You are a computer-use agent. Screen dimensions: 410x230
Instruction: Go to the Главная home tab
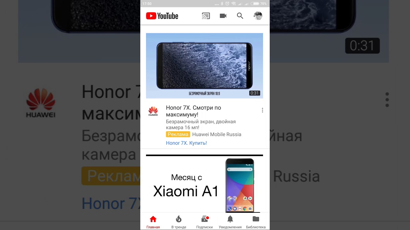153,222
